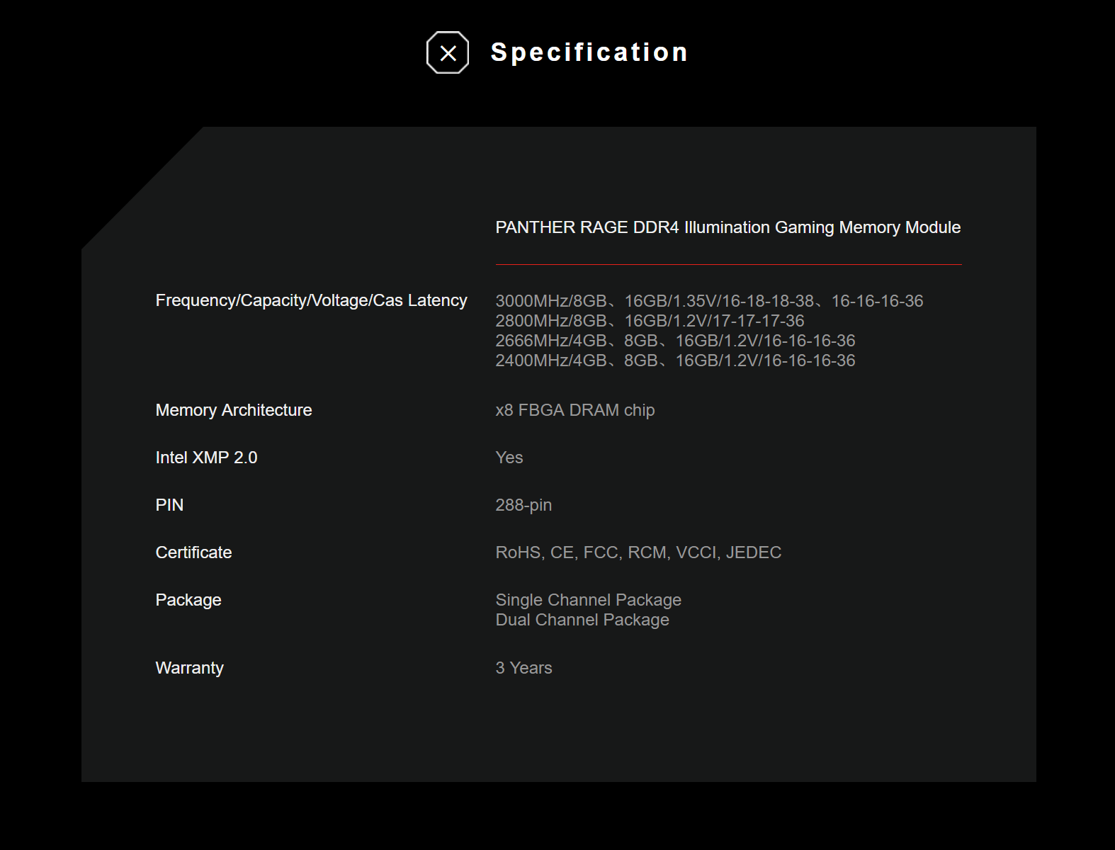Image resolution: width=1115 pixels, height=850 pixels.
Task: Click the Warranty label
Action: pyautogui.click(x=190, y=668)
